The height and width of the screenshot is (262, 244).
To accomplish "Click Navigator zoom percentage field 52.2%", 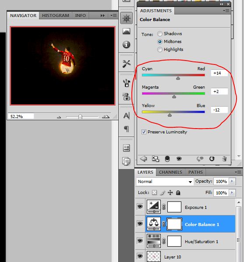I will [x=21, y=116].
